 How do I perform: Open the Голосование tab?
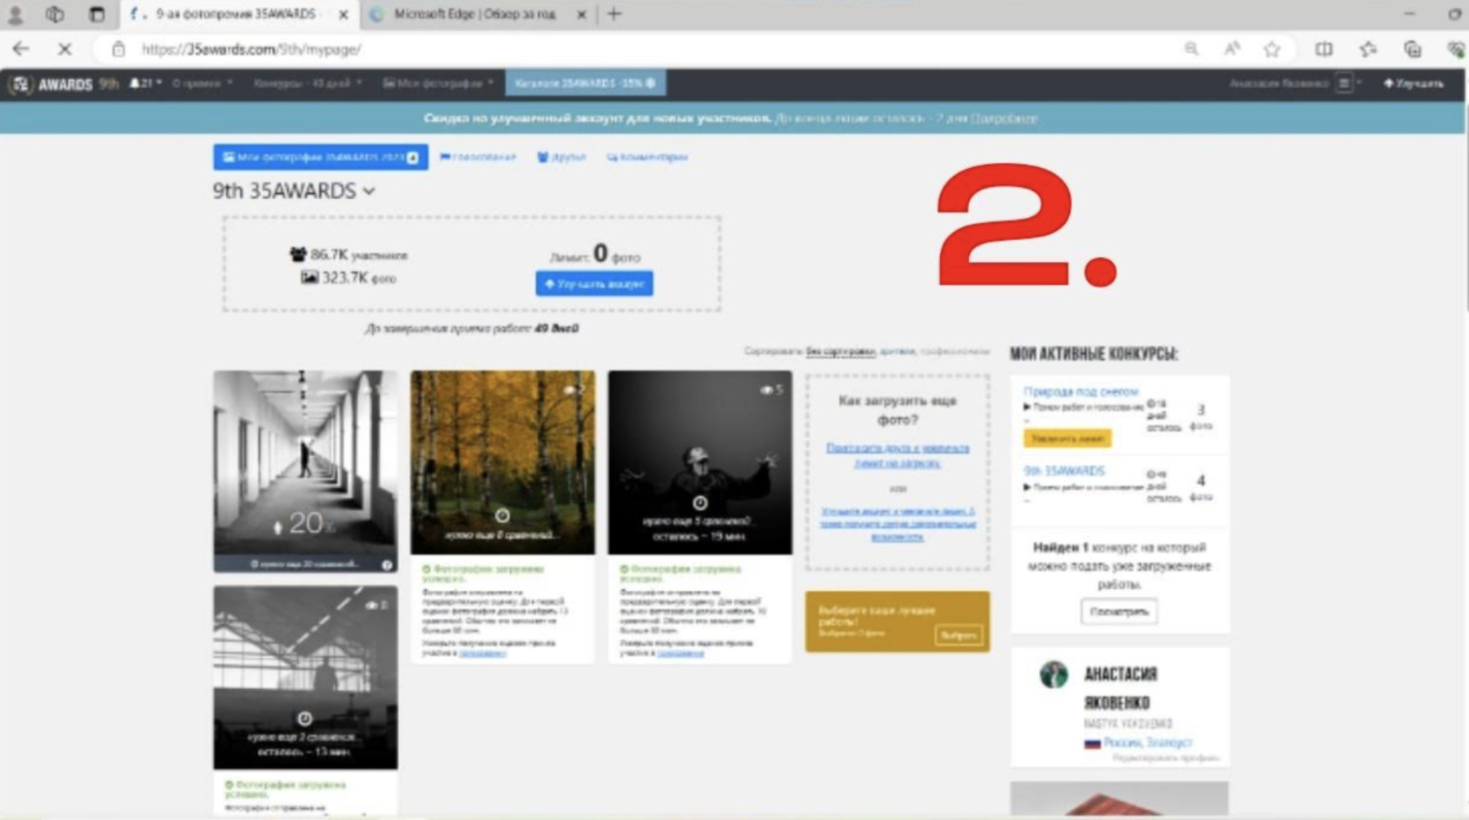478,157
